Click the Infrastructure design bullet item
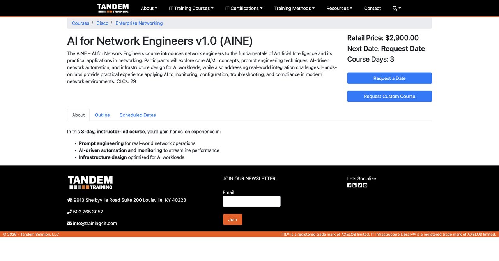Image resolution: width=499 pixels, height=261 pixels. [x=131, y=157]
